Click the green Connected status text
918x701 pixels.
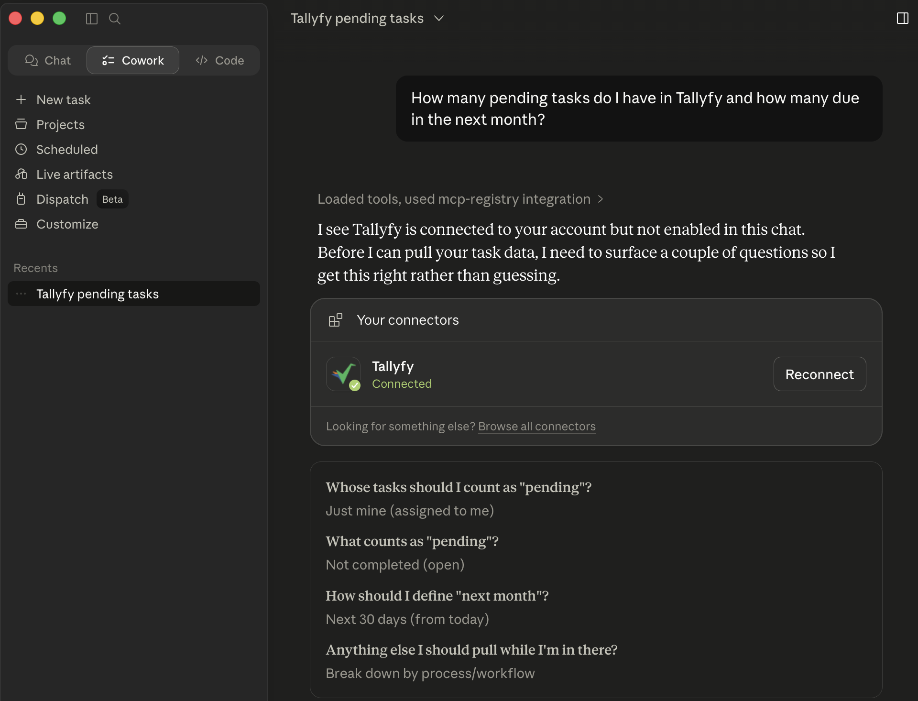(x=402, y=383)
